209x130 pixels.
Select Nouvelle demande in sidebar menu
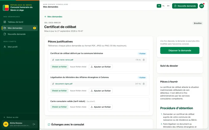click(20, 34)
